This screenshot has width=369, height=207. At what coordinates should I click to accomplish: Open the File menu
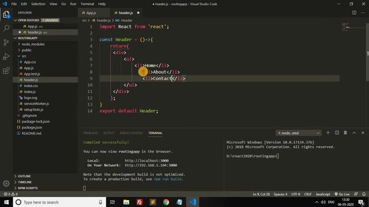click(14, 4)
